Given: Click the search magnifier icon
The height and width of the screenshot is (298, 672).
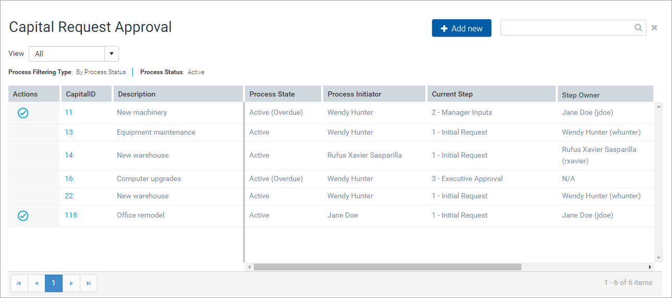Looking at the screenshot, I should tap(638, 28).
